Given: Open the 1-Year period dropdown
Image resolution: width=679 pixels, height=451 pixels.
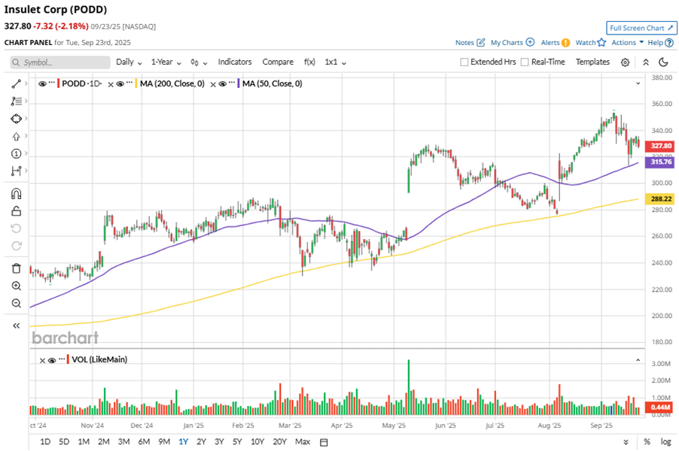Looking at the screenshot, I should (x=166, y=62).
